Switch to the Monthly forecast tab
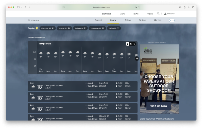Image resolution: width=203 pixels, height=129 pixels. [x=158, y=20]
